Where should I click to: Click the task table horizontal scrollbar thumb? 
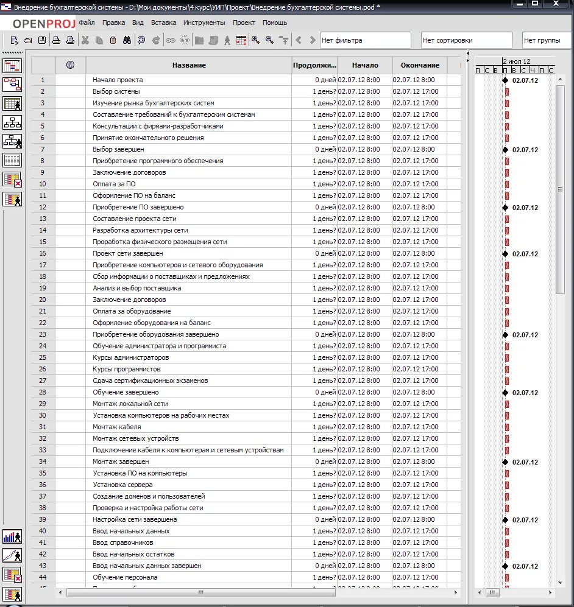point(200,592)
